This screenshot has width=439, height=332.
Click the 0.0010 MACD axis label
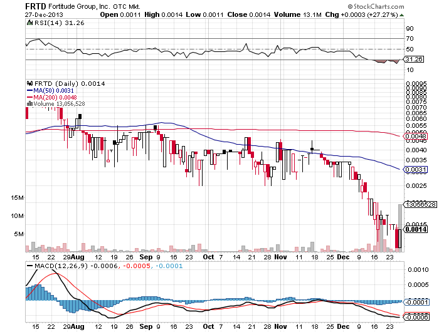418,269
